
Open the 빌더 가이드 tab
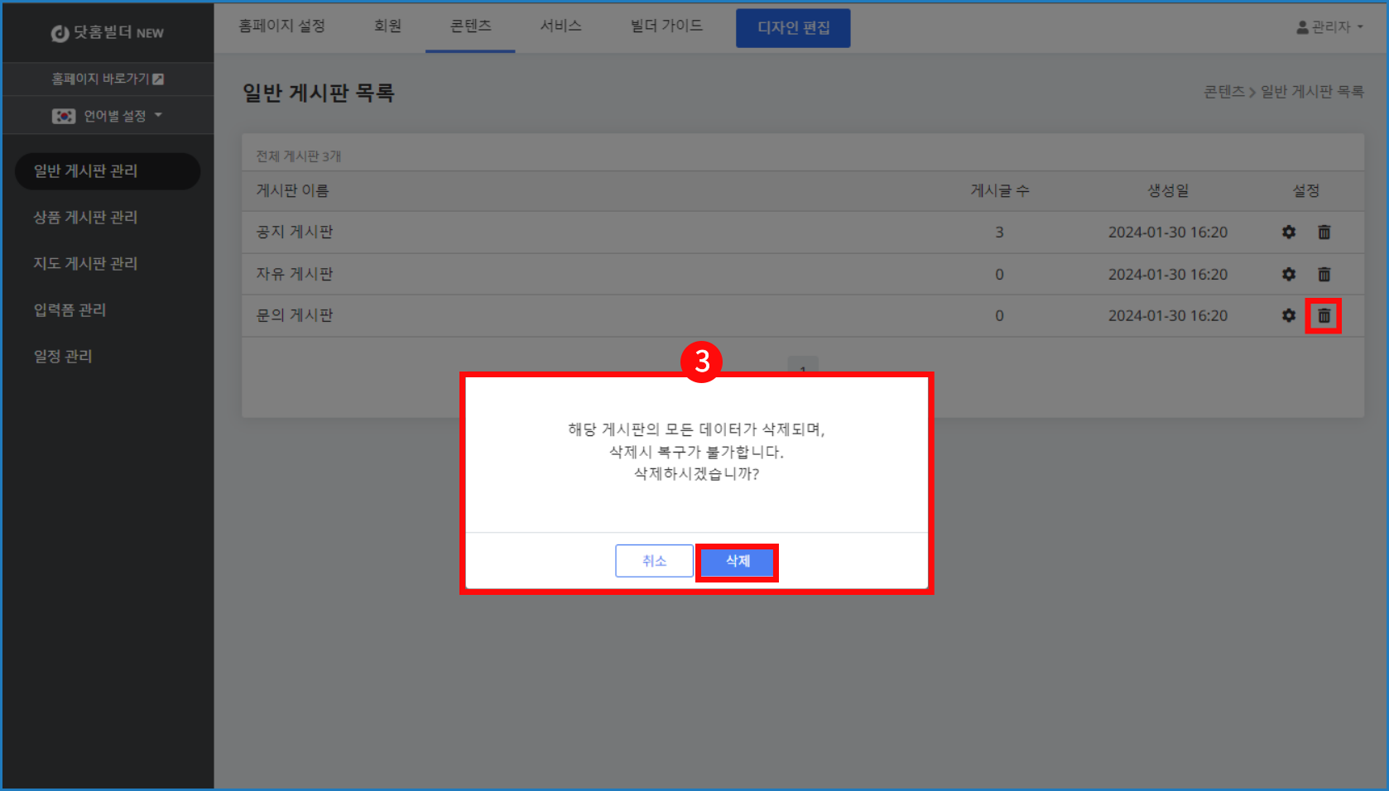click(x=666, y=26)
